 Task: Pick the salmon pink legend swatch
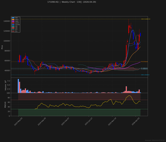point(13,28)
